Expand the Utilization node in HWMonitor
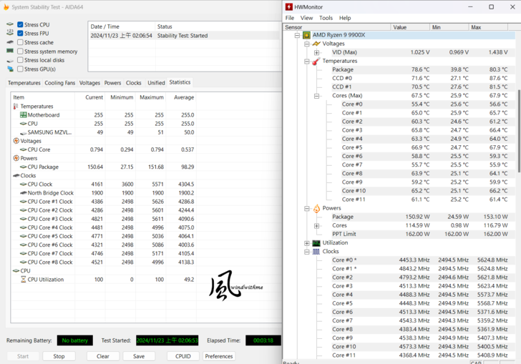 [x=307, y=243]
